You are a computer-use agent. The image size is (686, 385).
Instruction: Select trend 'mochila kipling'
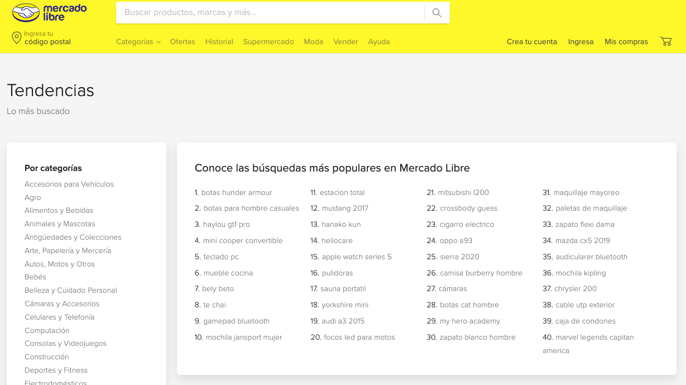581,273
